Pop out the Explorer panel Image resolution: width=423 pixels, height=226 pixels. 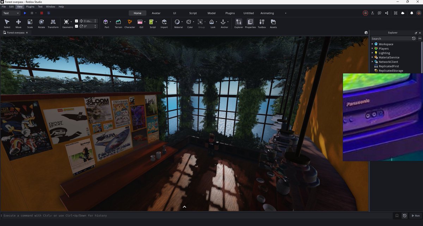coord(416,32)
